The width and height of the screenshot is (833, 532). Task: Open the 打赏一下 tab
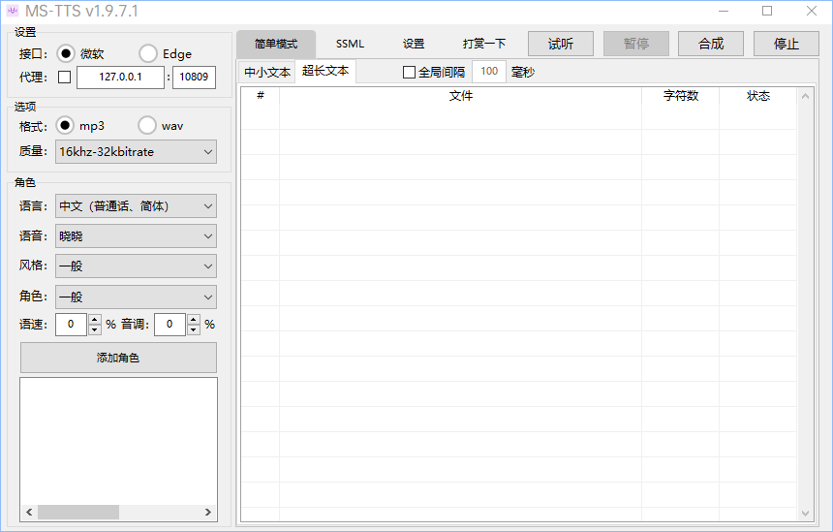(x=484, y=45)
